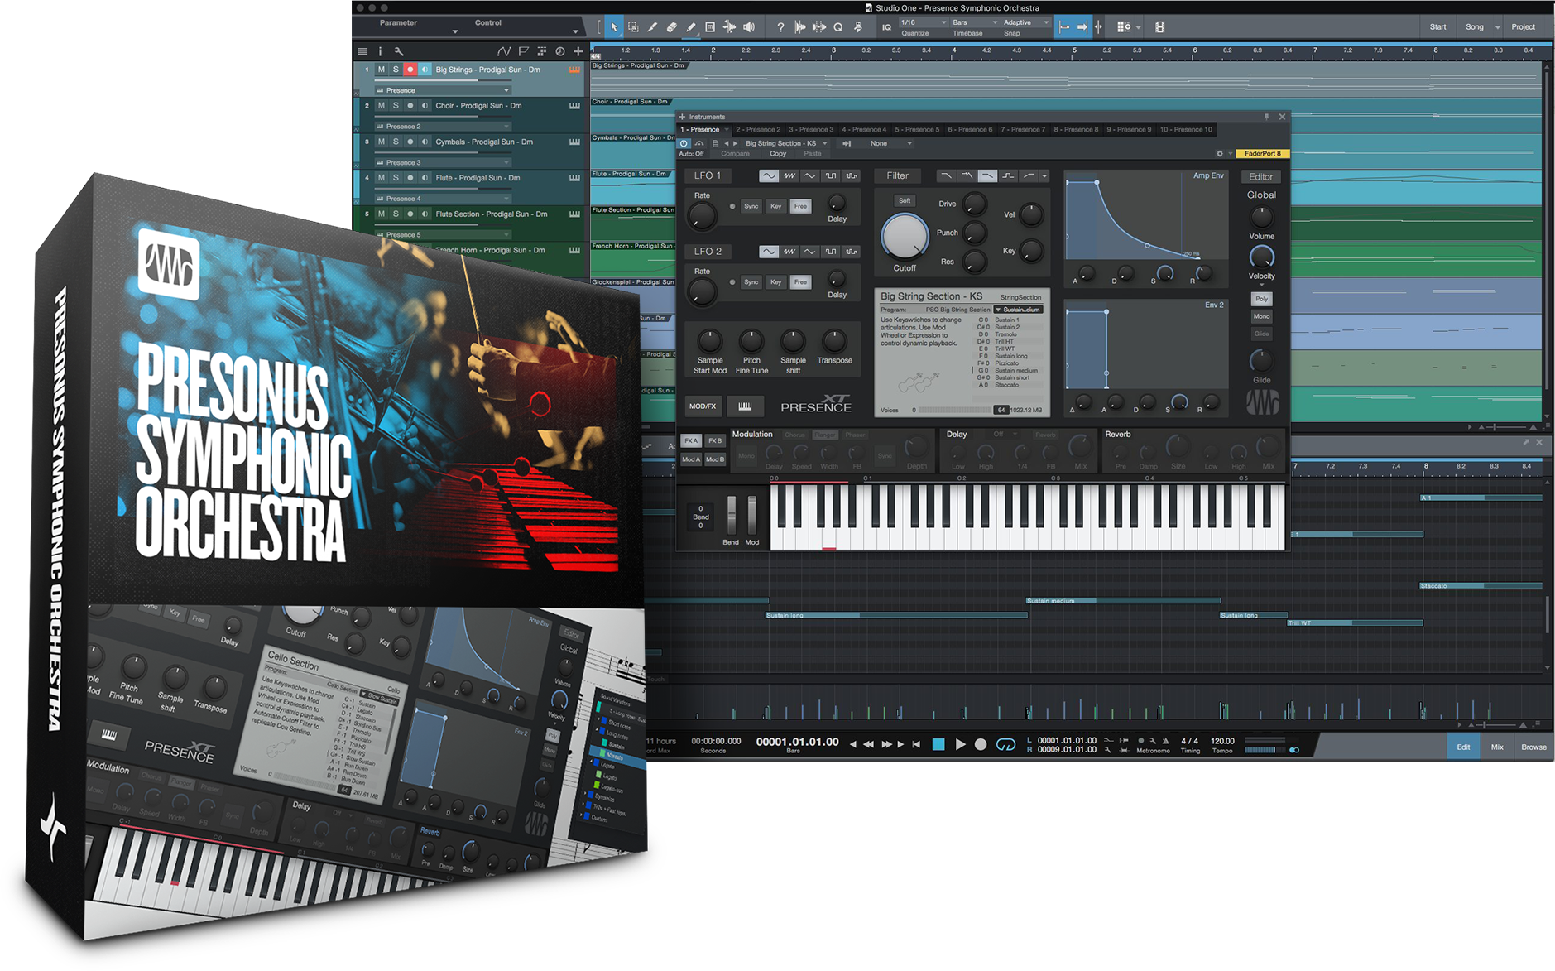Select the Listen speaker tool

click(749, 27)
